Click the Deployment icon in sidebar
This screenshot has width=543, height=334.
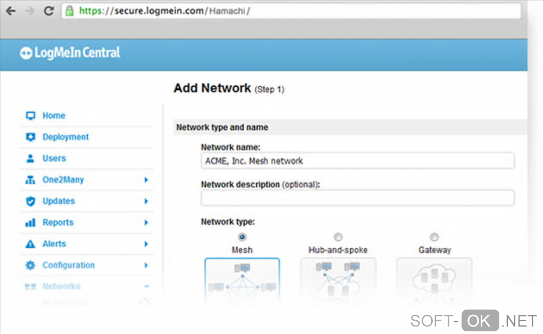point(30,137)
